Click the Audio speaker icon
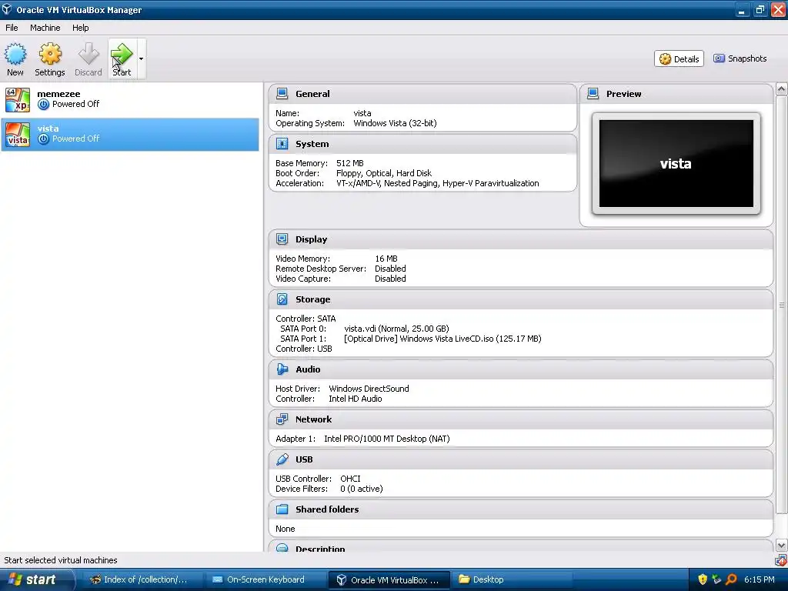Viewport: 788px width, 591px height. (282, 369)
